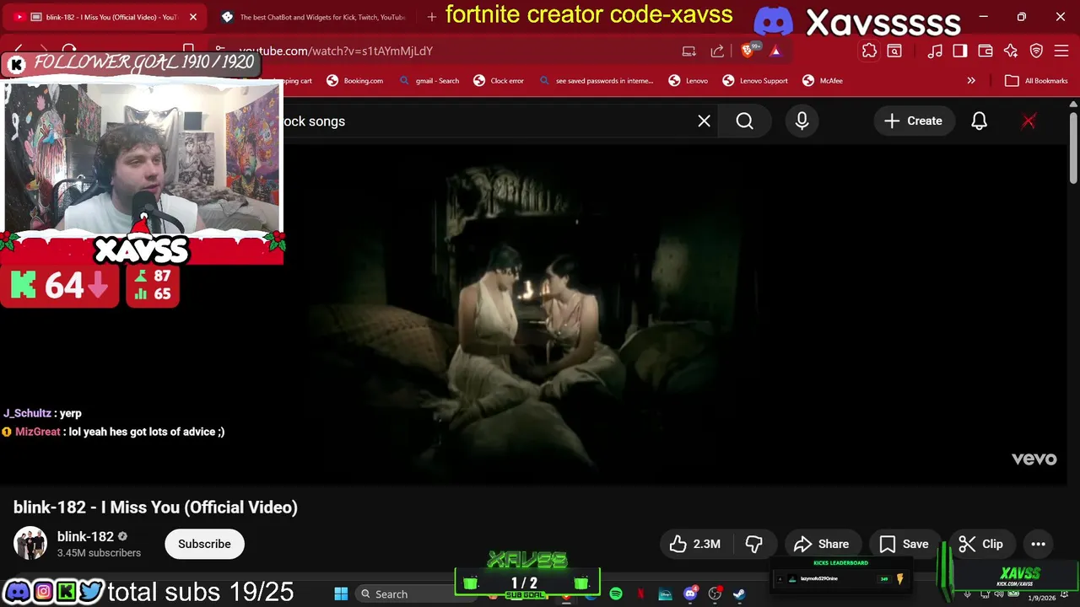The image size is (1080, 607).
Task: Toggle the Brave sidebar panel icon
Action: pos(960,51)
